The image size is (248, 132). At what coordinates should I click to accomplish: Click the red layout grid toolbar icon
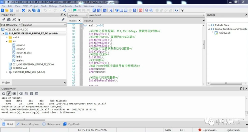[x=140, y=10]
